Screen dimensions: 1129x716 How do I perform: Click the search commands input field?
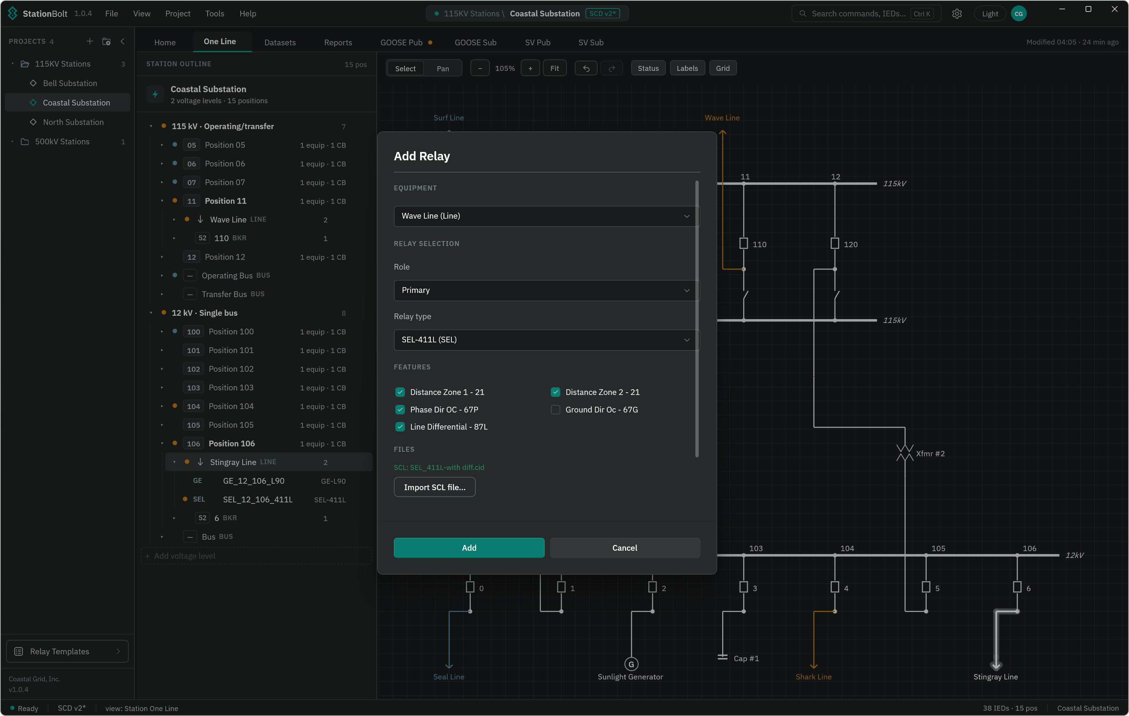866,14
